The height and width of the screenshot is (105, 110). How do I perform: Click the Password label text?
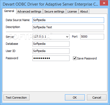pos(12,58)
